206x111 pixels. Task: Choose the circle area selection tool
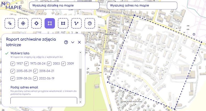tap(36, 23)
